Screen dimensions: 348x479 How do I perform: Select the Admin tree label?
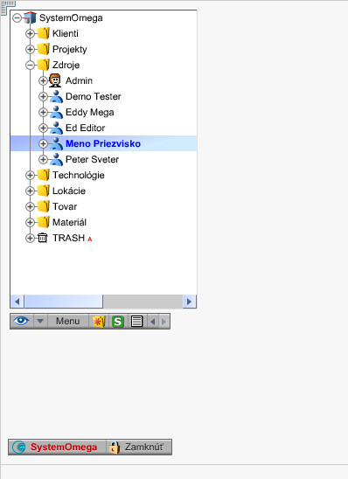[x=79, y=80]
